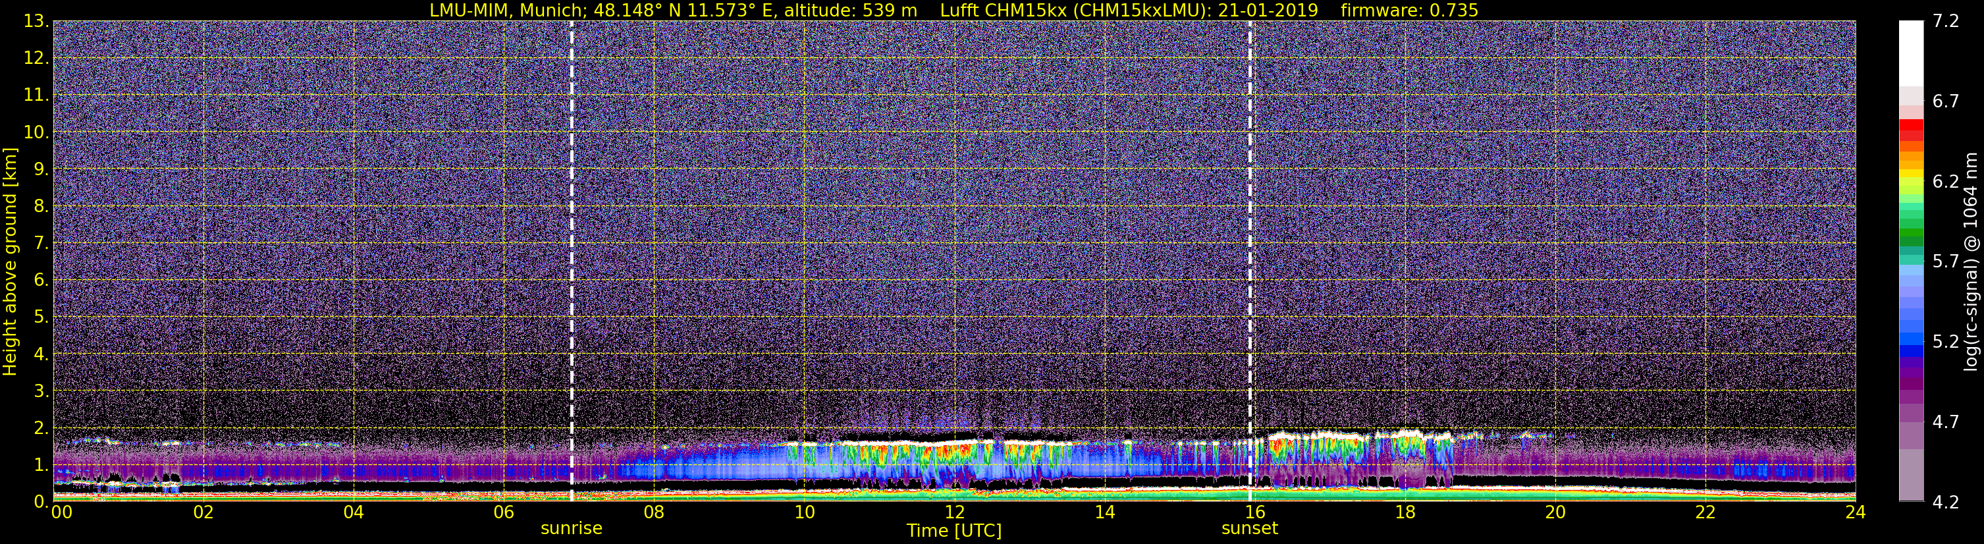Click the height axis tick label 1.
Image resolution: width=1984 pixels, height=544 pixels.
(41, 464)
